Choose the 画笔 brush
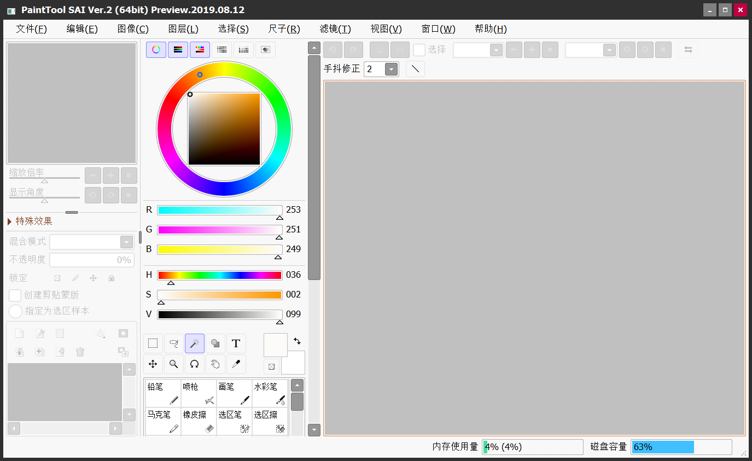This screenshot has width=752, height=461. click(x=234, y=394)
